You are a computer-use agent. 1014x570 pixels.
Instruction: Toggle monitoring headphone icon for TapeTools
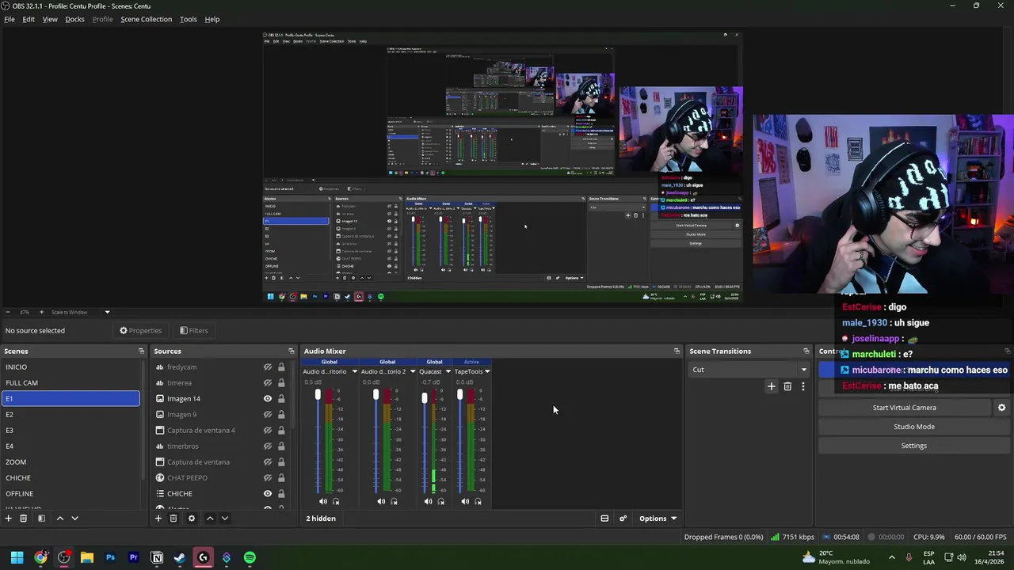point(478,501)
